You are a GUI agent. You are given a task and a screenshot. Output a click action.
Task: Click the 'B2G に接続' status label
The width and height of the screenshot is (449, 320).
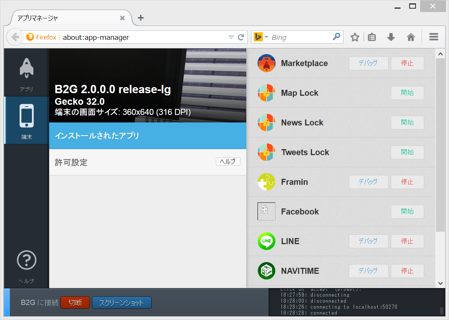39,302
